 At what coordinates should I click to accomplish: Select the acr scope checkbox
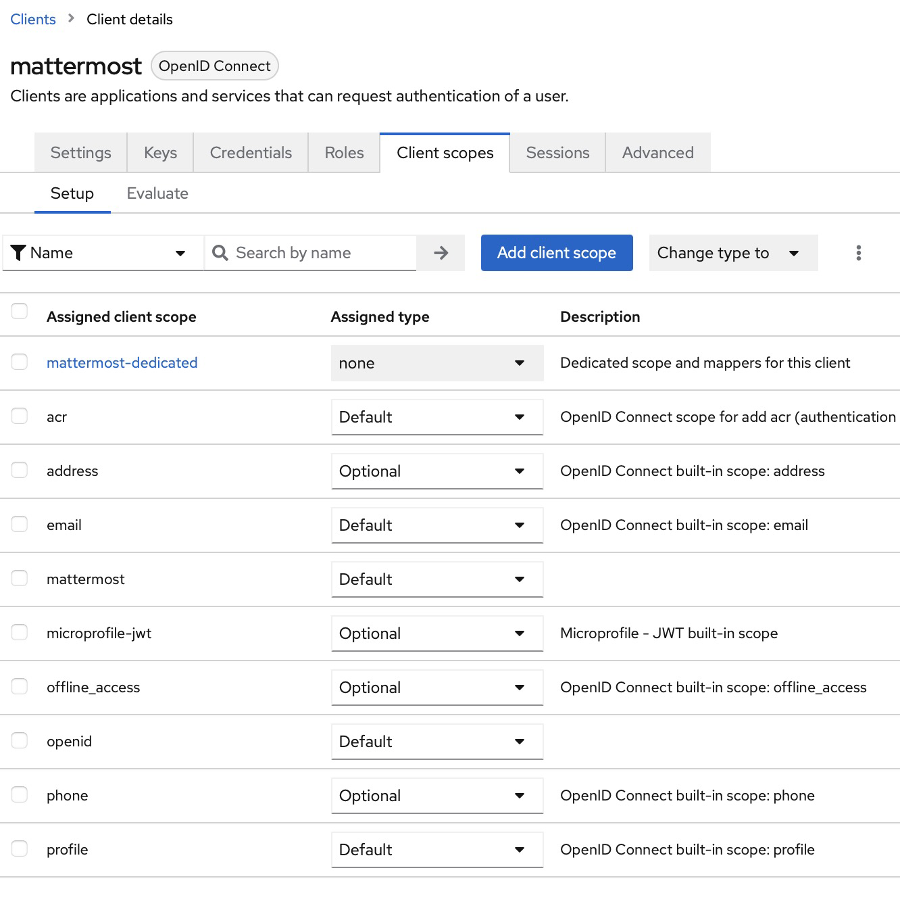tap(20, 416)
